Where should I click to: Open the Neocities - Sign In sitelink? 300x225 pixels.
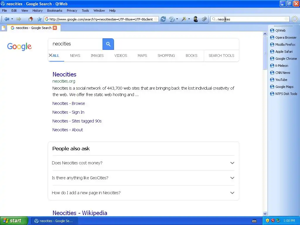(68, 112)
